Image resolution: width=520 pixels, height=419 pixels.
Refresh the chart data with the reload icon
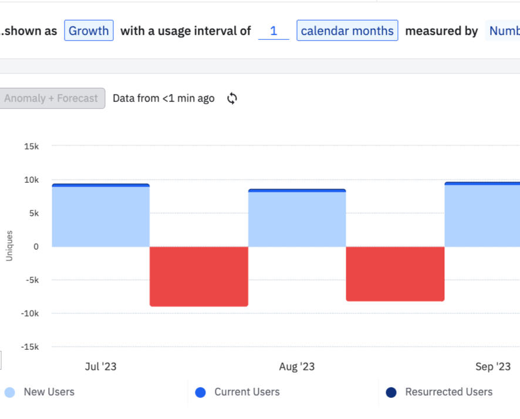(232, 98)
